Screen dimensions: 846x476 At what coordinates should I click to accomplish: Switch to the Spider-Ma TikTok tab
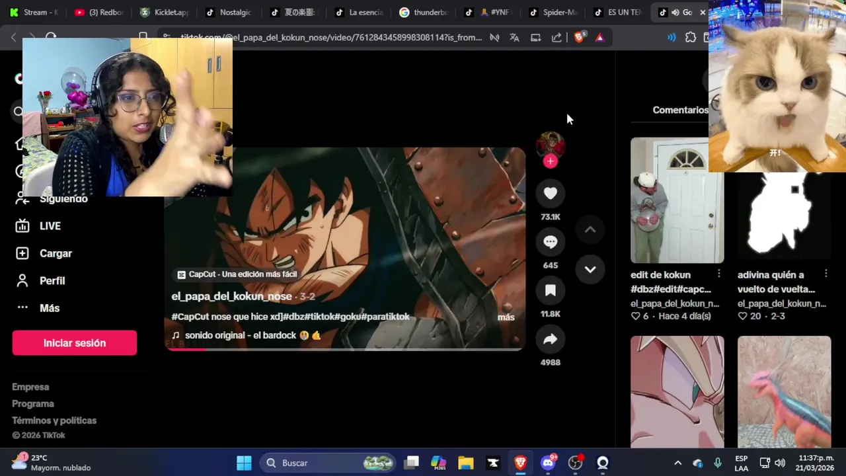tap(554, 13)
